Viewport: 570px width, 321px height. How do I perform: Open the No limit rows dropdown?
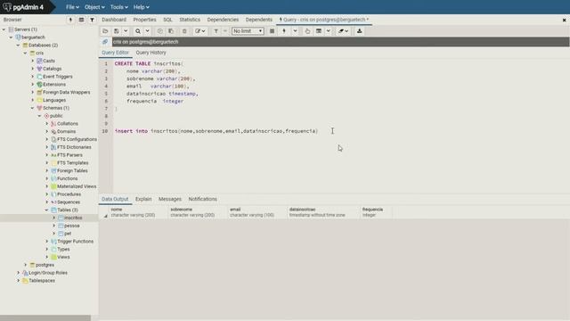(248, 31)
